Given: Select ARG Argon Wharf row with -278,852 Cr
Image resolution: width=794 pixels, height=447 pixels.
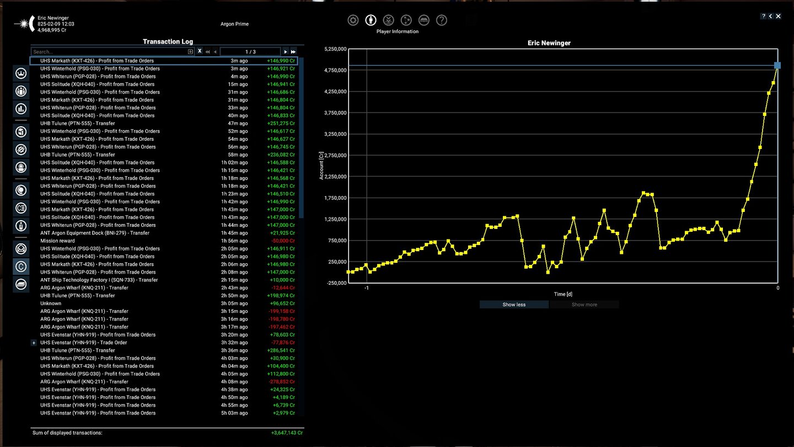Looking at the screenshot, I should [164, 381].
